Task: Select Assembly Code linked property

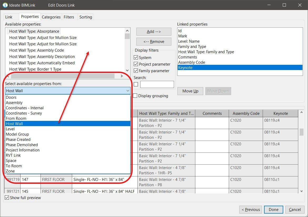Action: [240, 62]
